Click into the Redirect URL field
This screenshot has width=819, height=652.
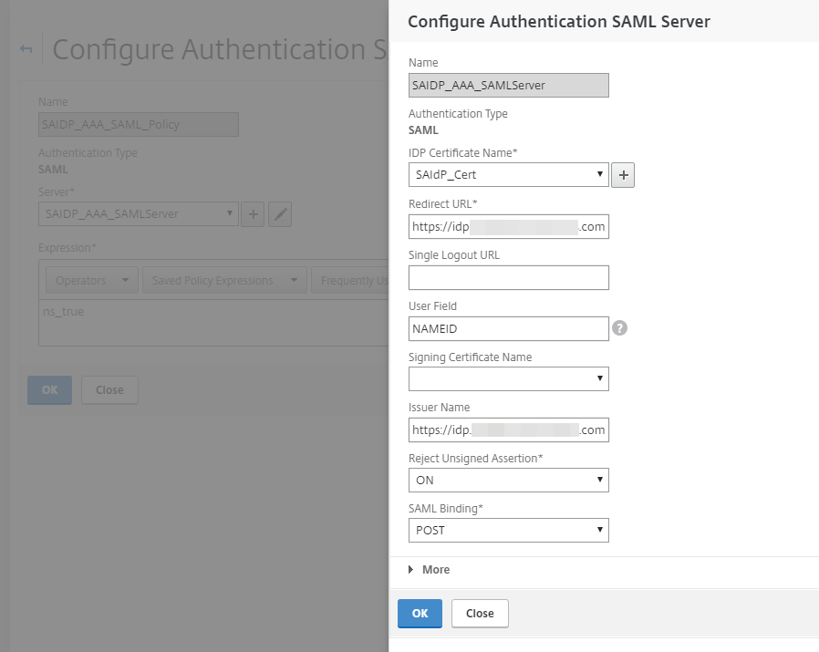[x=508, y=227]
